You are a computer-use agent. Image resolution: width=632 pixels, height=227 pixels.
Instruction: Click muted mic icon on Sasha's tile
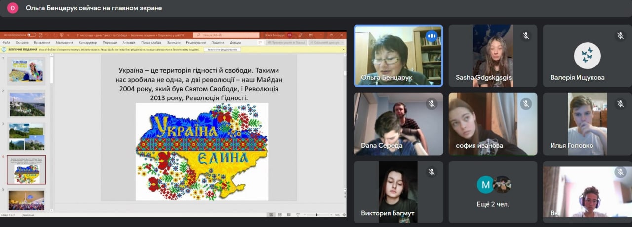click(x=526, y=36)
